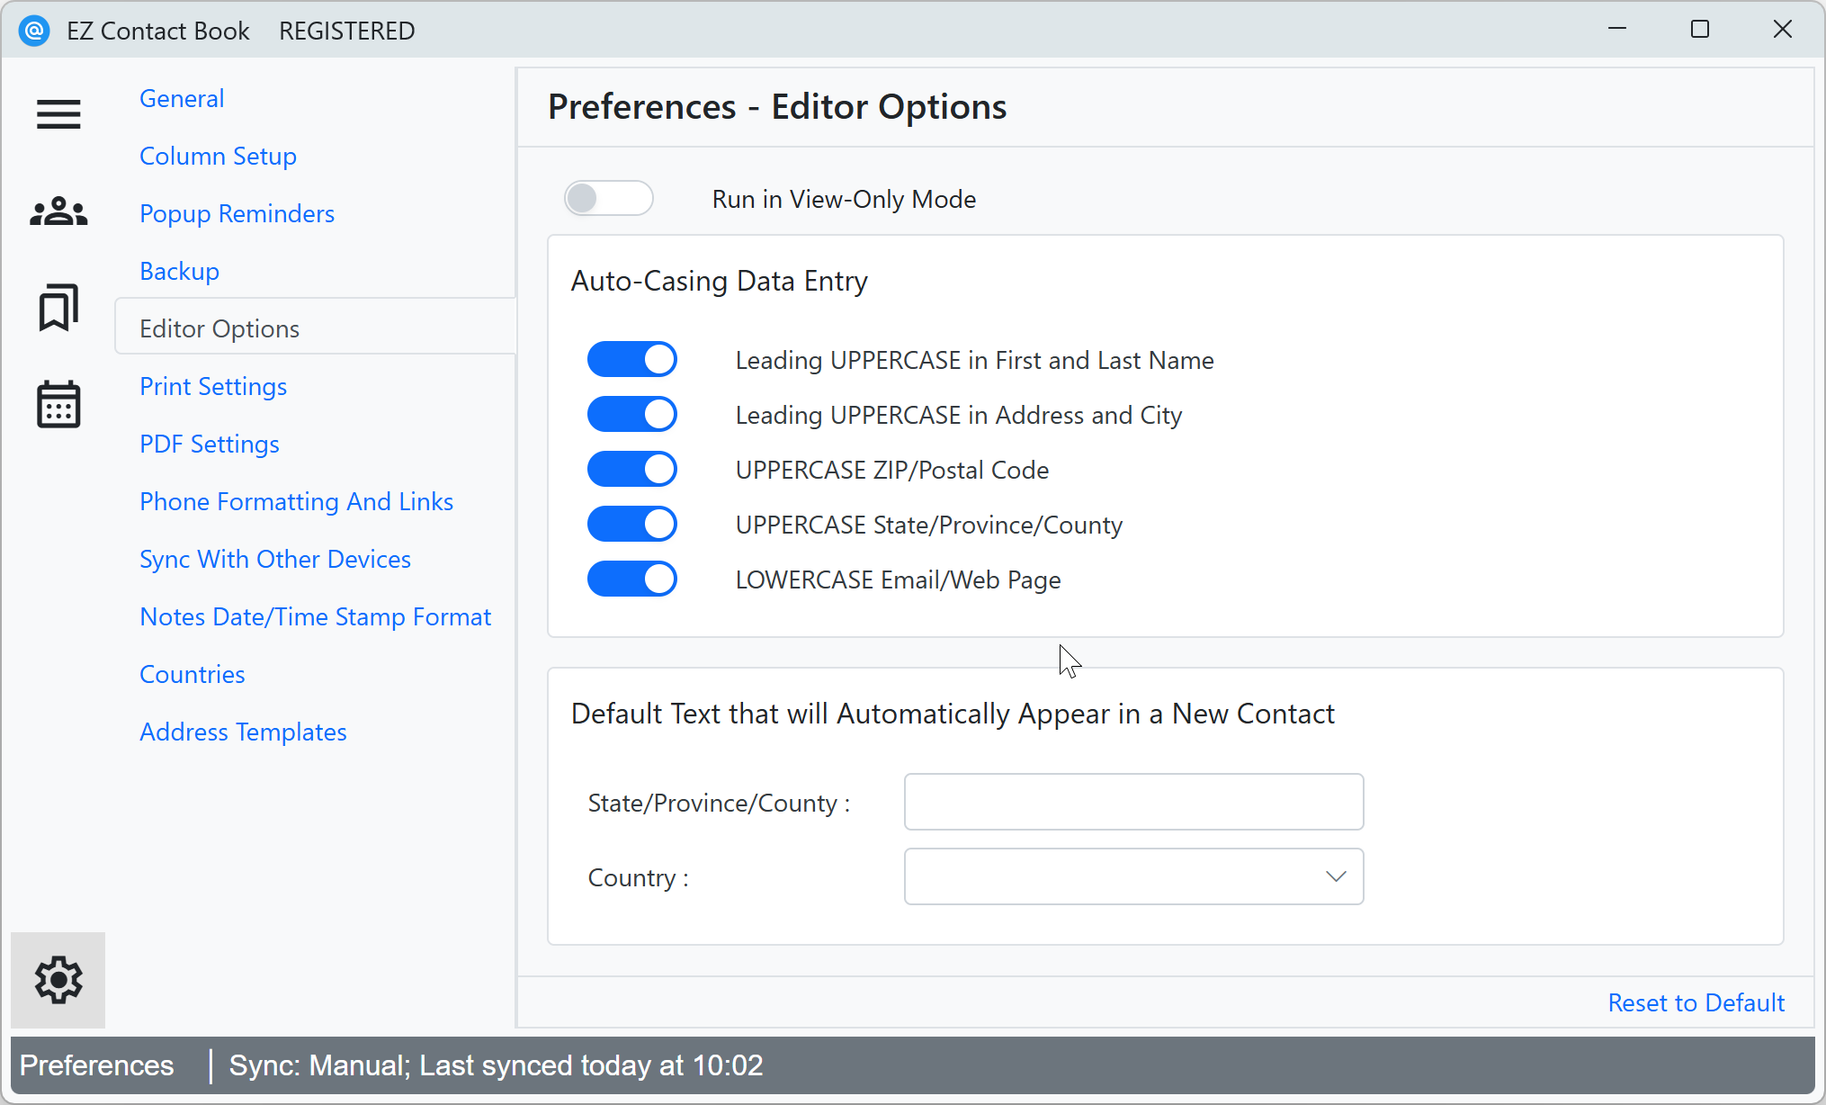
Task: Click Reset to Default
Action: click(1696, 1002)
